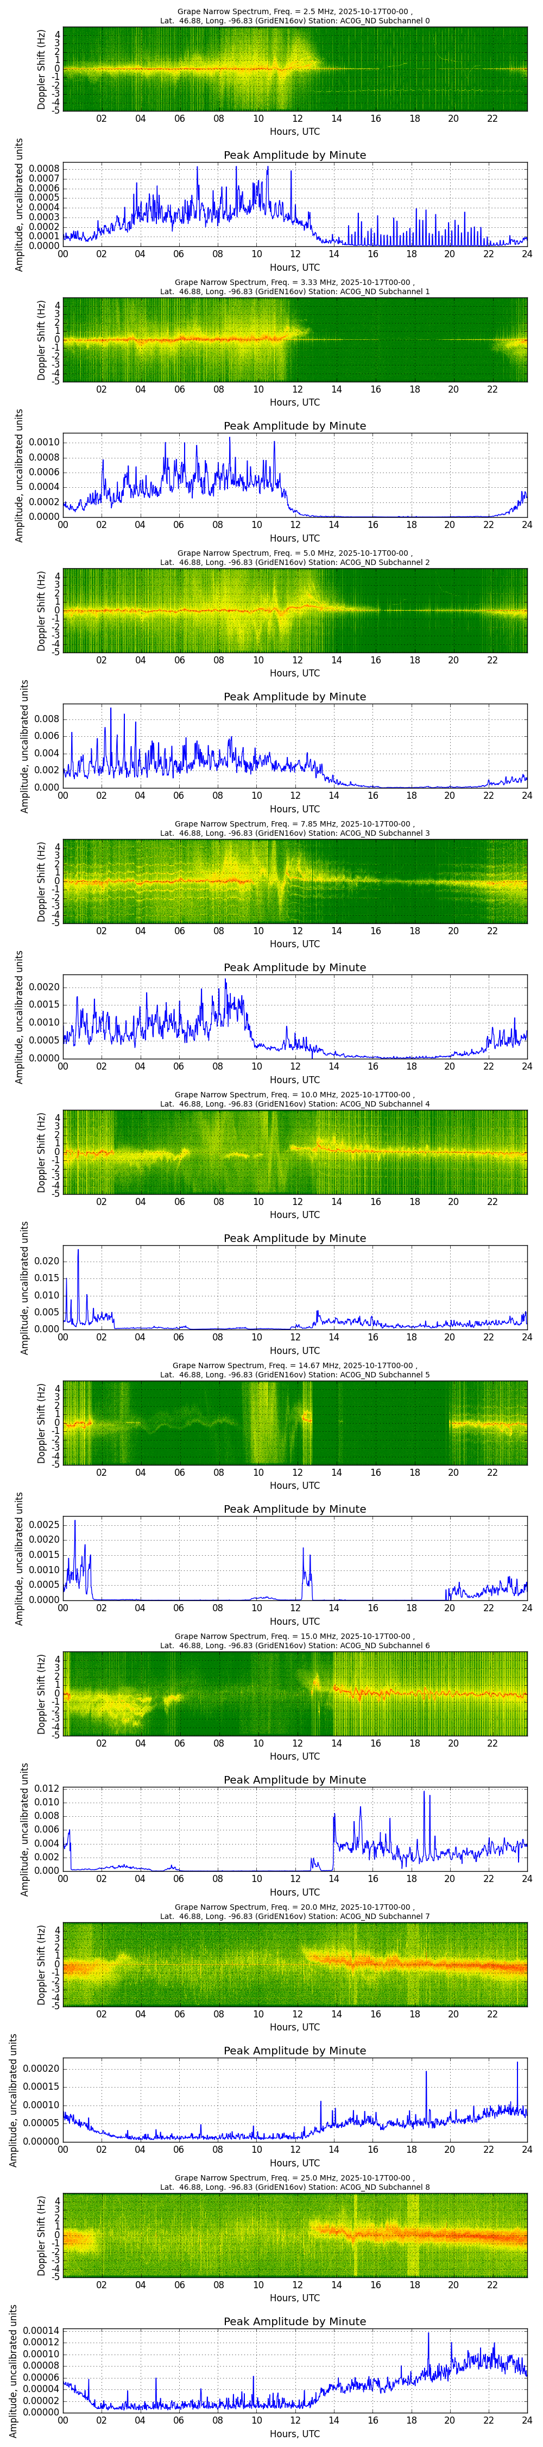The image size is (543, 2447).
Task: Click the 5.0 MHz Subchannel 2 spectrogram
Action: pyautogui.click(x=294, y=611)
